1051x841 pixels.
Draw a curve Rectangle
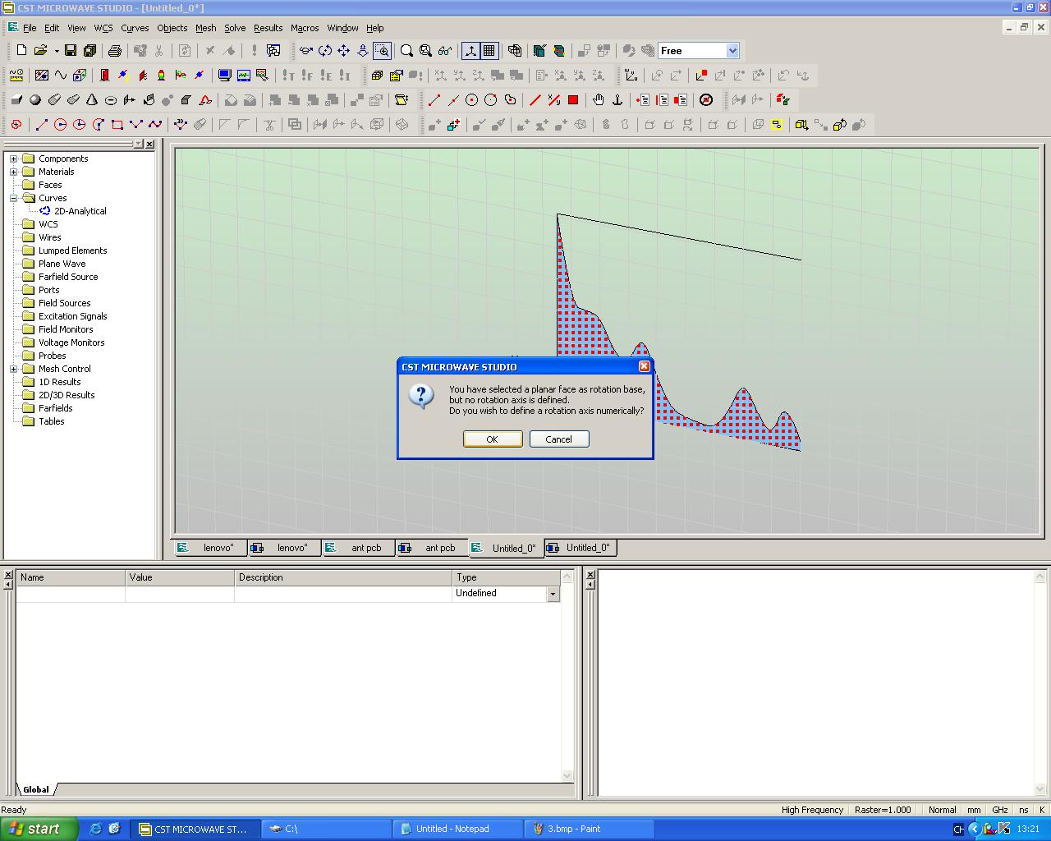(x=117, y=125)
